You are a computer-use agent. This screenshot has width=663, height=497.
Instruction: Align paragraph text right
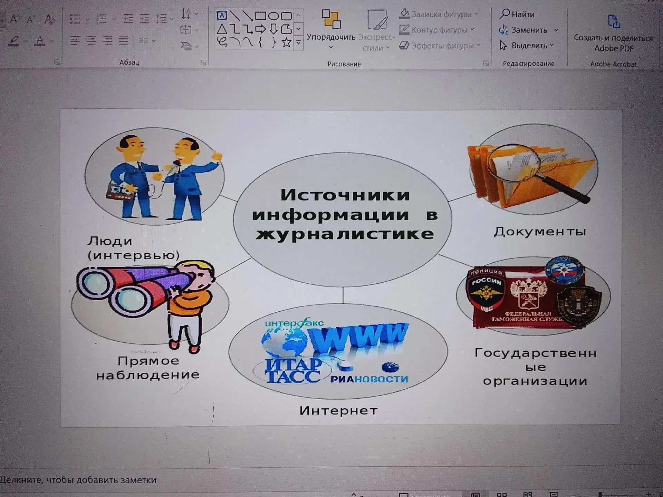[x=107, y=40]
